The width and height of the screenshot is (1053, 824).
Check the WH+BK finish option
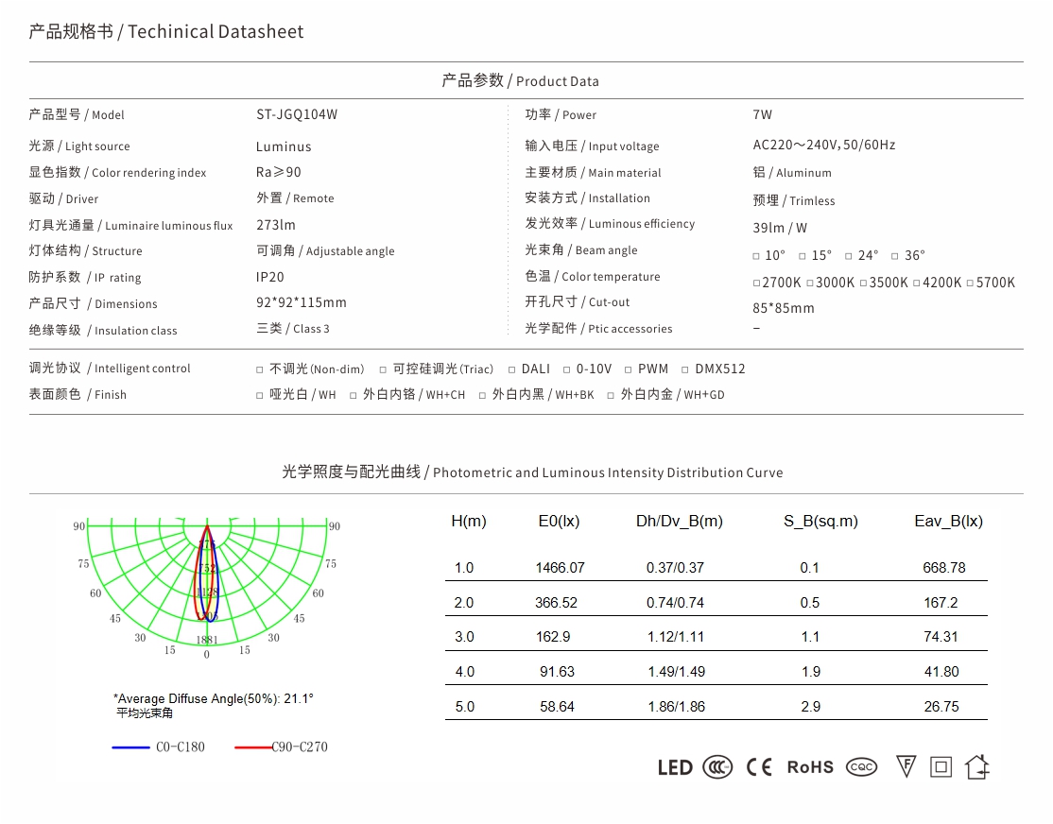483,395
